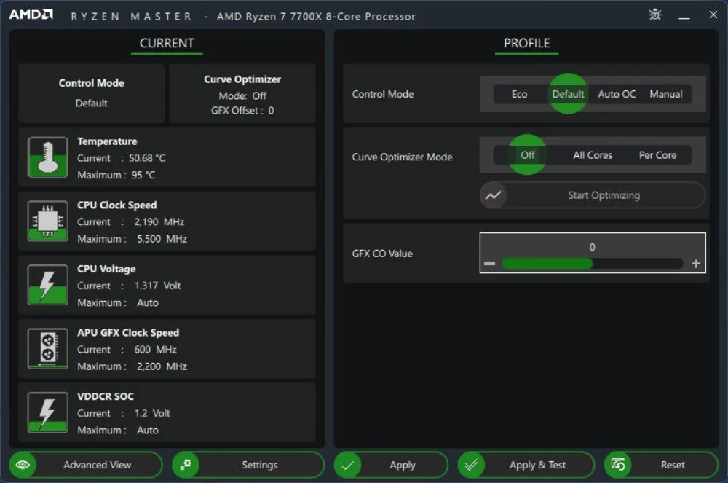The image size is (728, 483).
Task: Click the bug report icon in title bar
Action: [654, 15]
